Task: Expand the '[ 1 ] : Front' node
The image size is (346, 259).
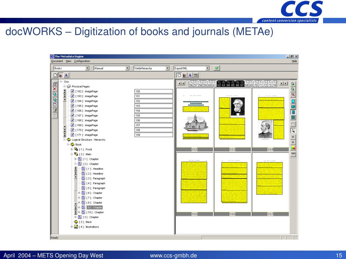Action: (72, 149)
